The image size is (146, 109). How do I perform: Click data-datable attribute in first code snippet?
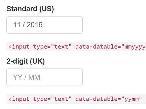pyautogui.click(x=97, y=47)
